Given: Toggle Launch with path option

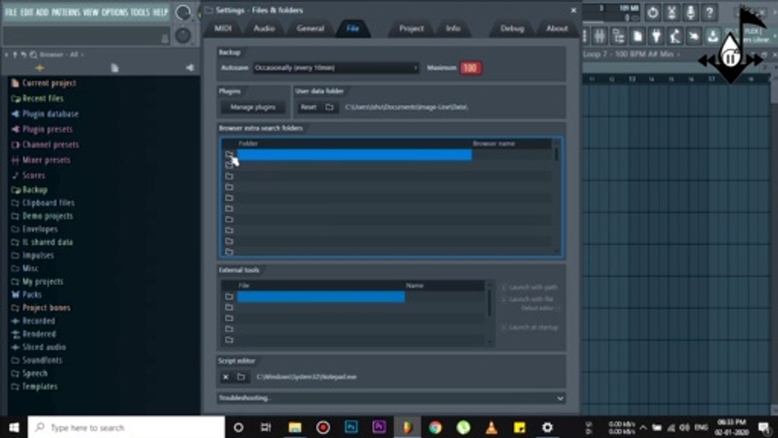Looking at the screenshot, I should 529,287.
